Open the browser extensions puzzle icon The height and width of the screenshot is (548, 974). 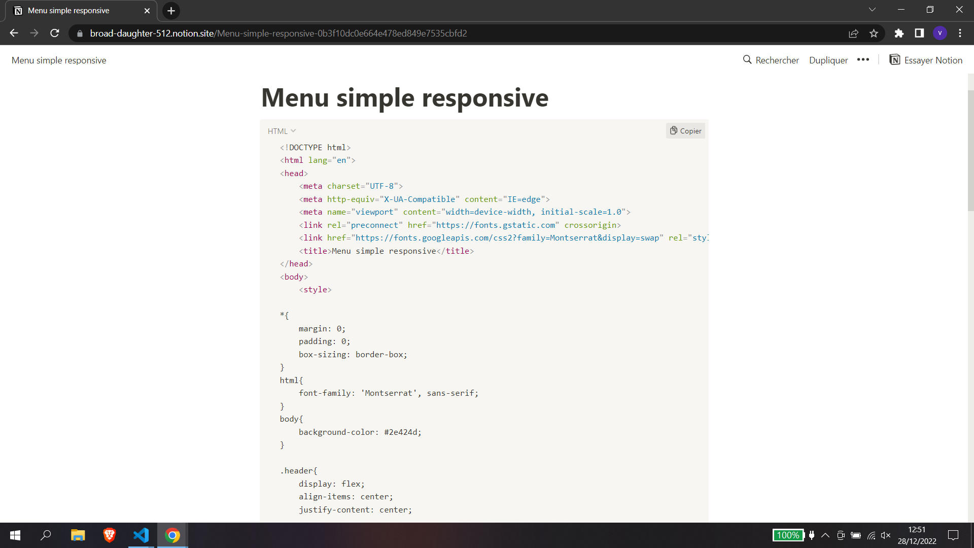[899, 33]
